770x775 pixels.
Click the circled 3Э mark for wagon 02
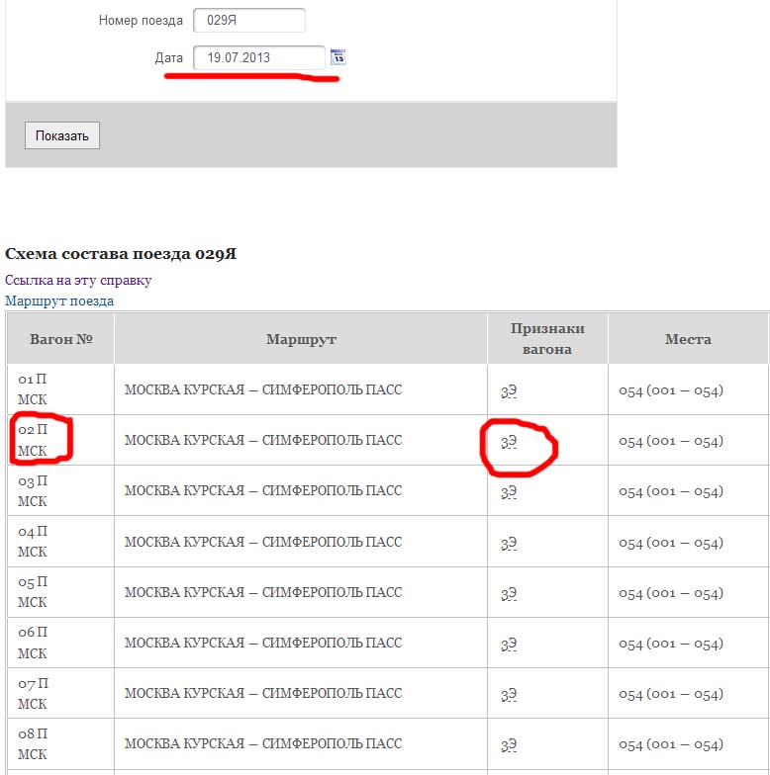pos(509,442)
